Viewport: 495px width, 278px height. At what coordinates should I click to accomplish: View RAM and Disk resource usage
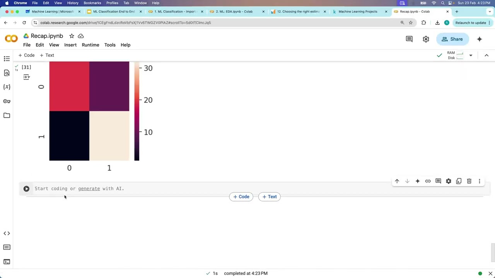tap(455, 55)
